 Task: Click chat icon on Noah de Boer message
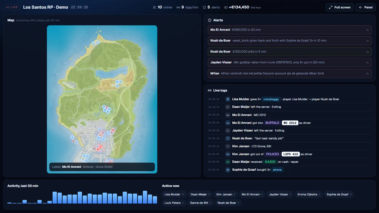coord(228,138)
